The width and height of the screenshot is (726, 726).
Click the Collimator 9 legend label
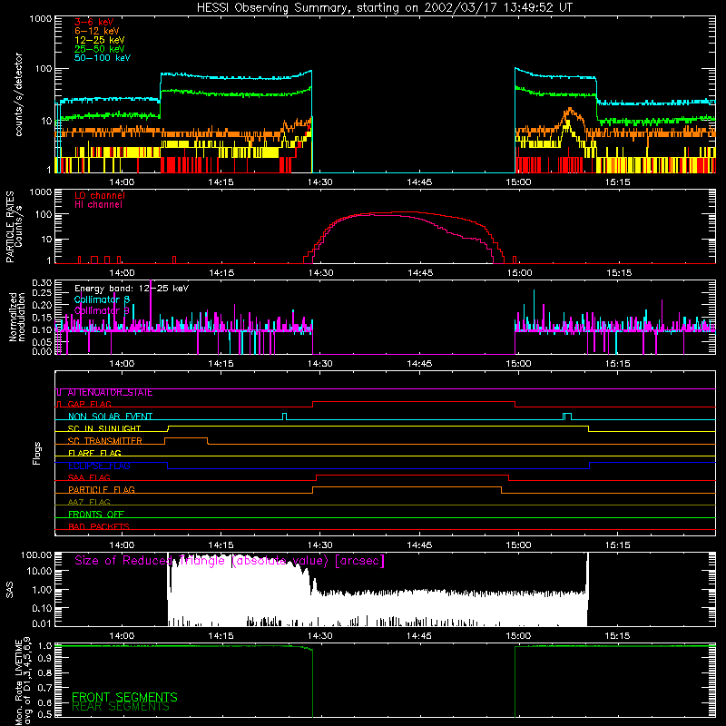[x=102, y=310]
